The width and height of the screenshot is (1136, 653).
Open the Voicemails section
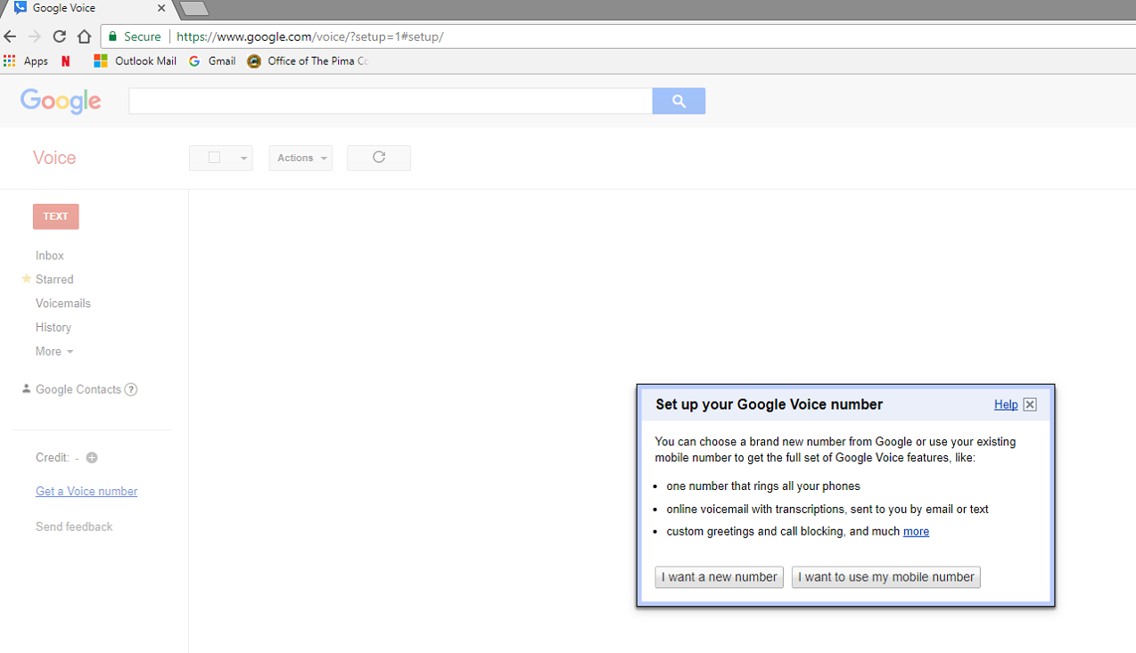pyautogui.click(x=62, y=303)
